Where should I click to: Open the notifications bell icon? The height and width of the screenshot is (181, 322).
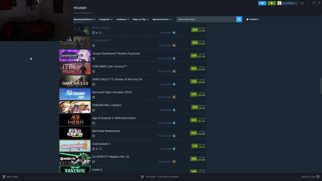point(271,3)
